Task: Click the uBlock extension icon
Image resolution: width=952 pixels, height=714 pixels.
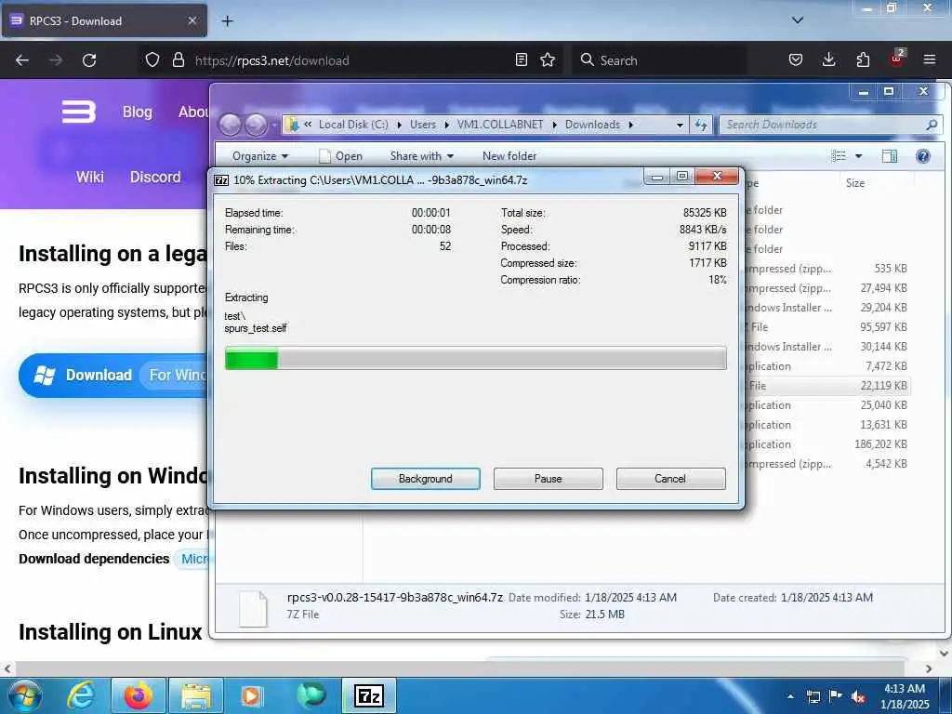Action: point(897,59)
